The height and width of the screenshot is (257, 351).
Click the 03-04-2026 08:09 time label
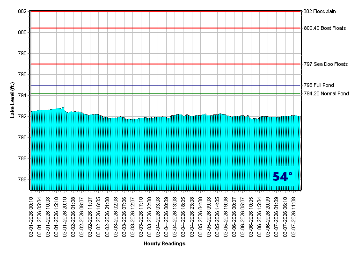[x=167, y=216]
